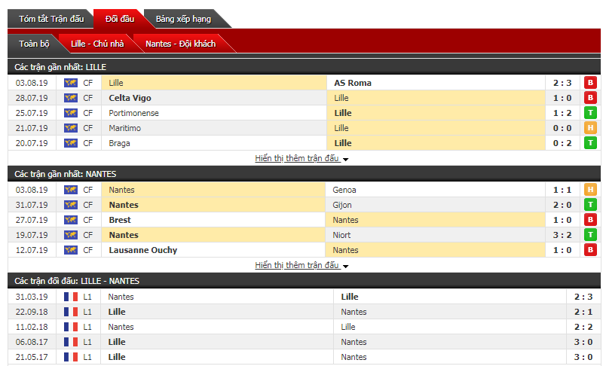The height and width of the screenshot is (366, 603).
Task: Click the date 25.07.19
Action: click(x=32, y=113)
